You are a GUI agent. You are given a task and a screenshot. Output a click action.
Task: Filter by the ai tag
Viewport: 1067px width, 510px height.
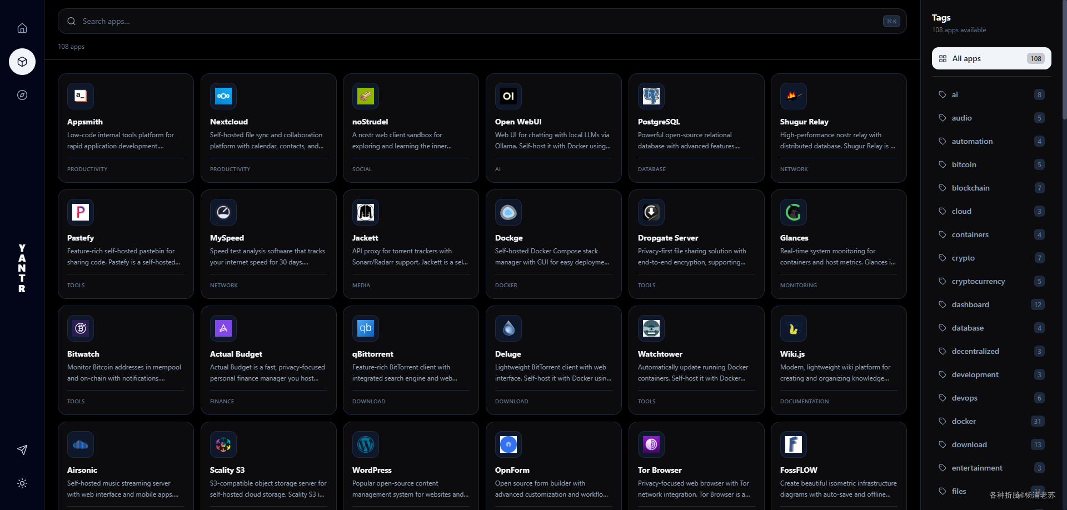[991, 94]
